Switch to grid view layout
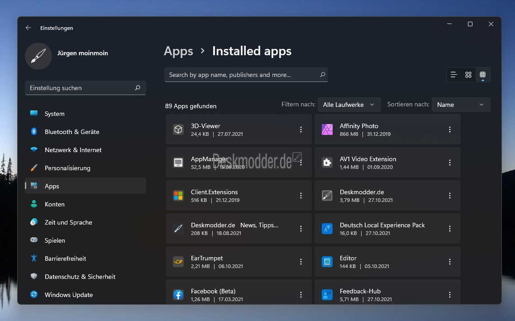 pos(468,75)
